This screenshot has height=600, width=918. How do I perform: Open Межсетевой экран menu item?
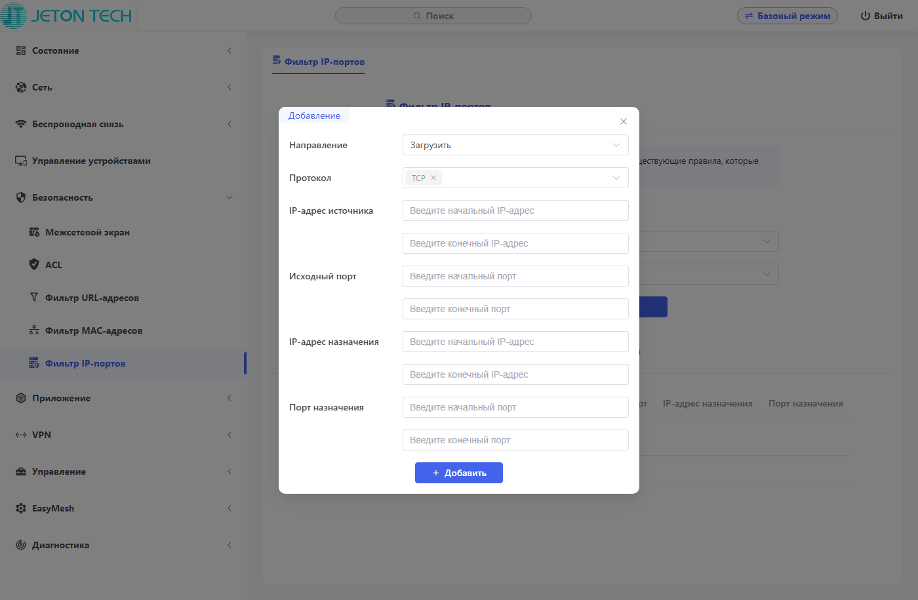[x=87, y=232]
